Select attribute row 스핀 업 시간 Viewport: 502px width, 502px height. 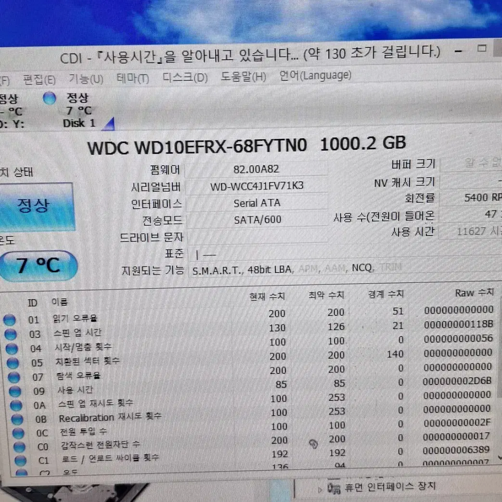249,330
